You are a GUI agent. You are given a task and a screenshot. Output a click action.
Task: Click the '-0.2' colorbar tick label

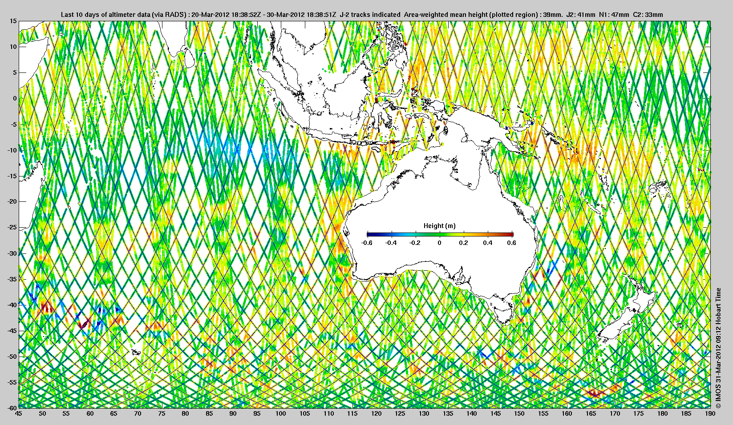tap(415, 243)
